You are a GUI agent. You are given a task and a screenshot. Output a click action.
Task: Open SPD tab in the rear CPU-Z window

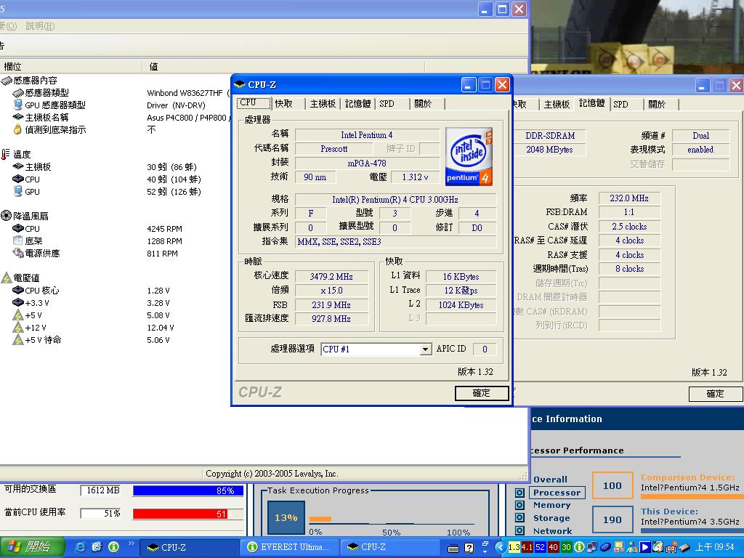pos(626,104)
